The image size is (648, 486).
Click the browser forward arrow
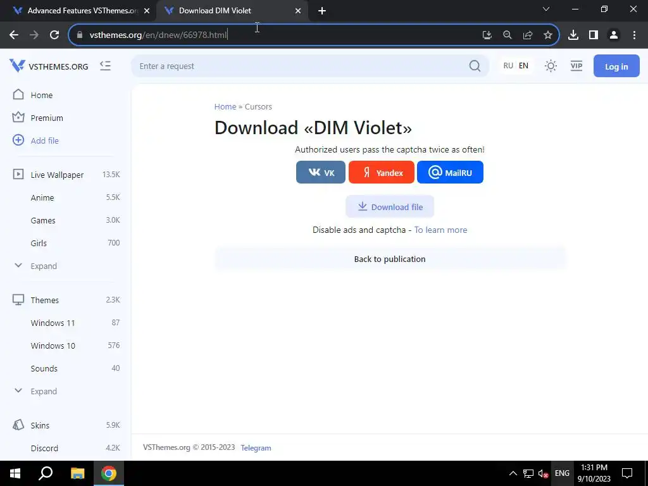[x=34, y=35]
